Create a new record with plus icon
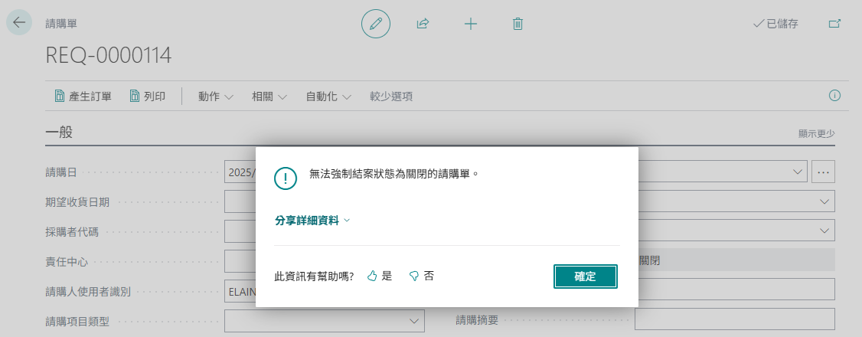This screenshot has height=337, width=862. click(471, 24)
